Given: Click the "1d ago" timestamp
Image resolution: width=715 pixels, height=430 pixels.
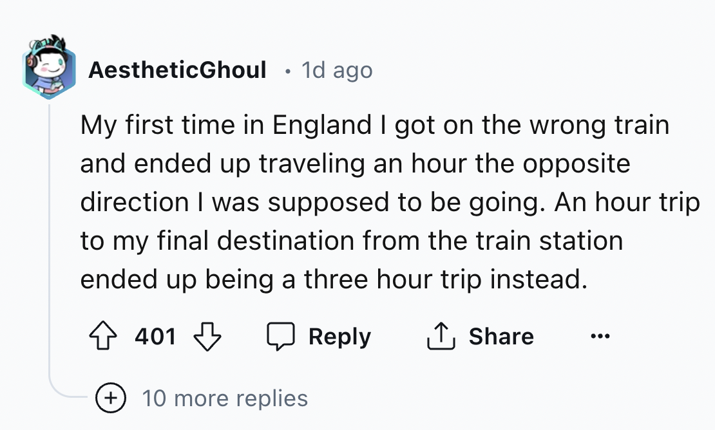Looking at the screenshot, I should coord(337,70).
